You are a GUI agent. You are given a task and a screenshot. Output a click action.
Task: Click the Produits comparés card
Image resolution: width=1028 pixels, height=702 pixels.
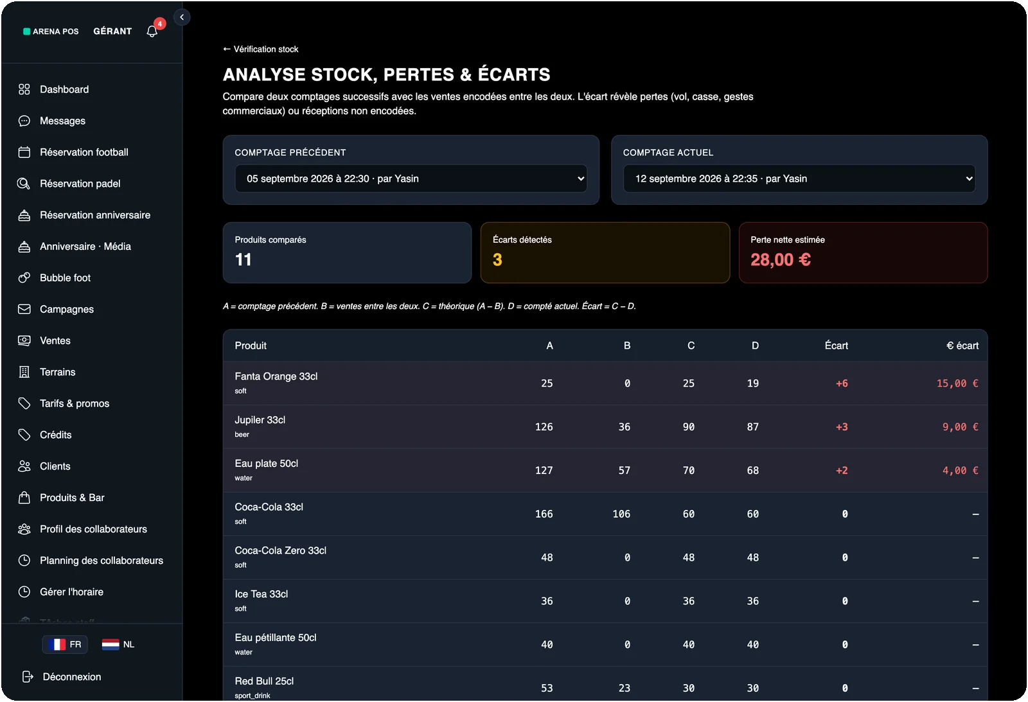[x=347, y=252]
